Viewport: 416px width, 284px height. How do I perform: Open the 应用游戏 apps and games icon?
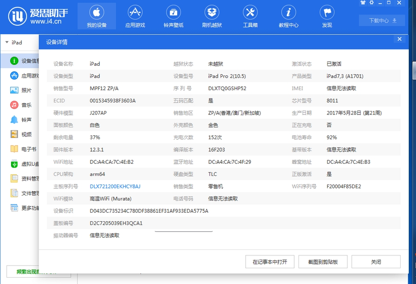(135, 12)
